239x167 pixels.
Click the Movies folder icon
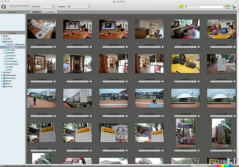point(4,81)
